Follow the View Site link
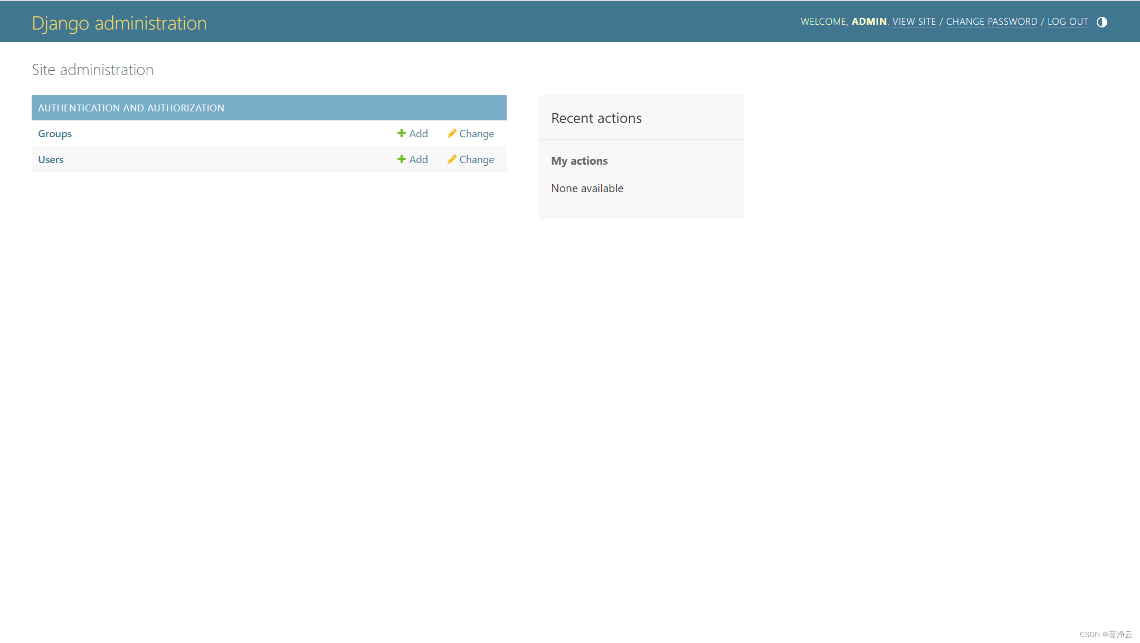This screenshot has height=643, width=1140. click(914, 22)
